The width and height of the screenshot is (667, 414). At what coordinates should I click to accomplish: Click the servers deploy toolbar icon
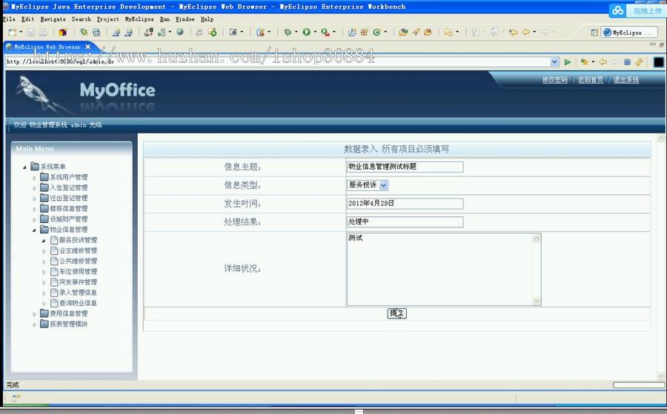(148, 33)
